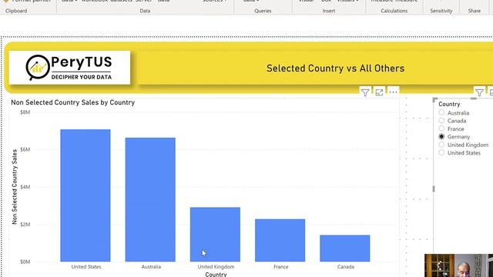Click the Australia bar in the chart

click(150, 199)
